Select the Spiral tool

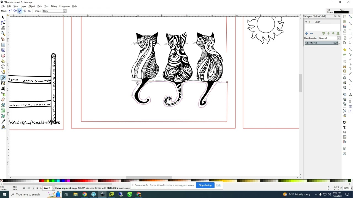point(3,67)
